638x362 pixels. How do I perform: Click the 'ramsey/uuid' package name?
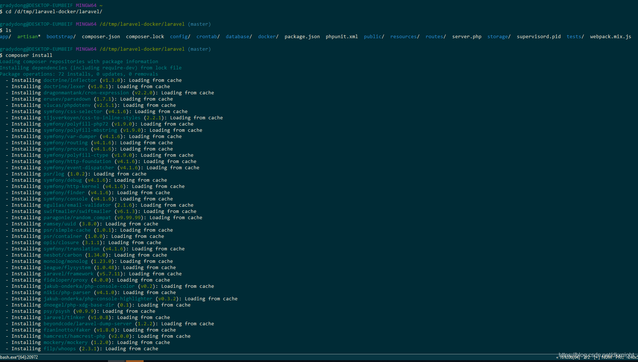click(x=60, y=224)
